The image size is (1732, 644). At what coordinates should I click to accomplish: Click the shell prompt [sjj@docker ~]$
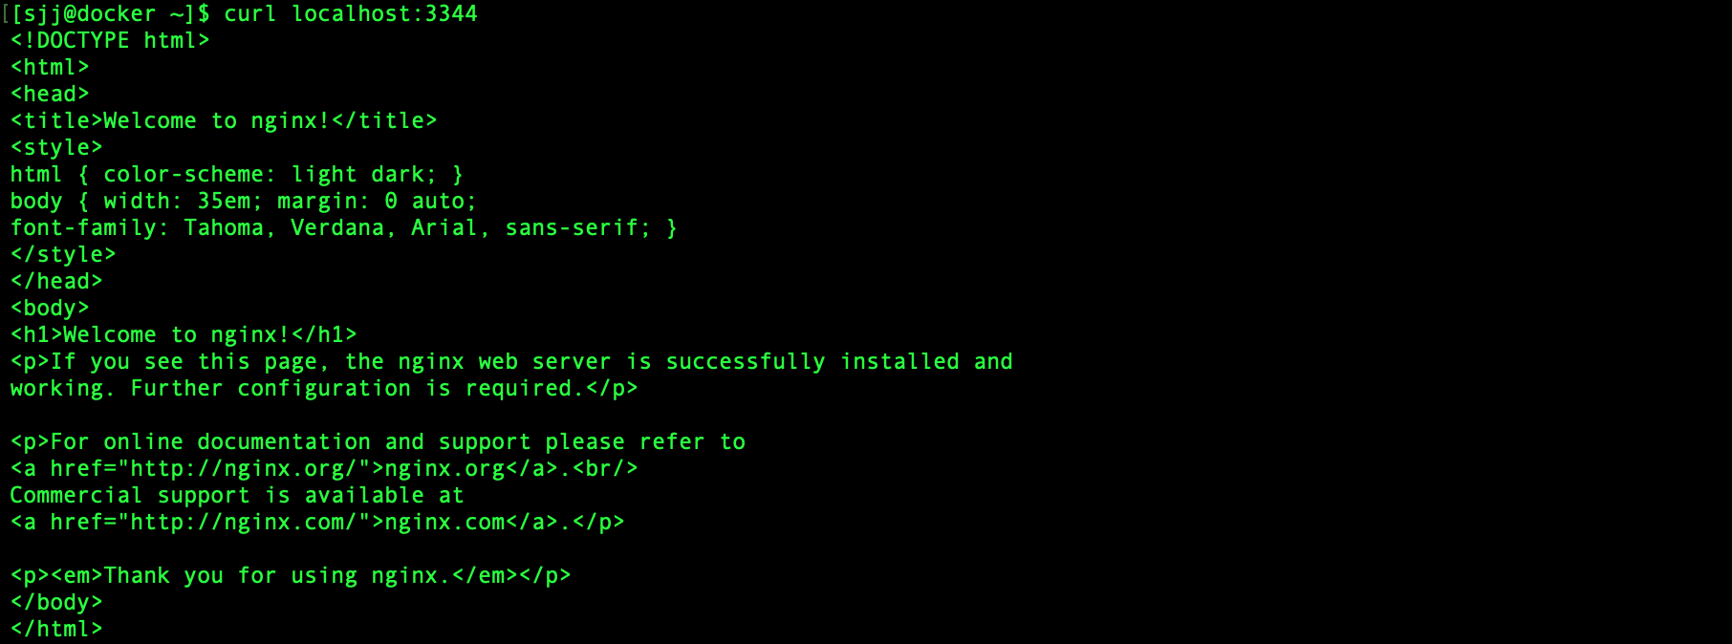click(x=110, y=13)
